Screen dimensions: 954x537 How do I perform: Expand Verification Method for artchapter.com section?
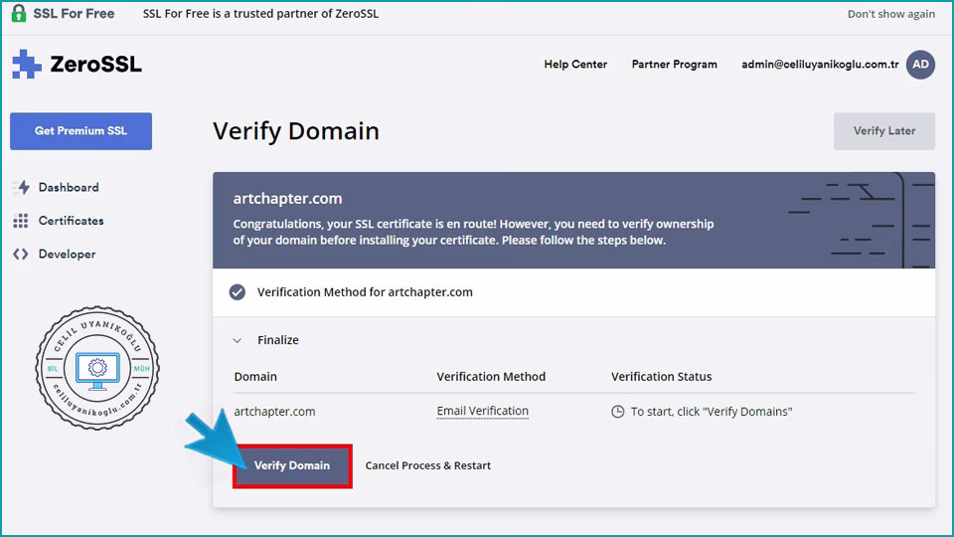(x=365, y=292)
